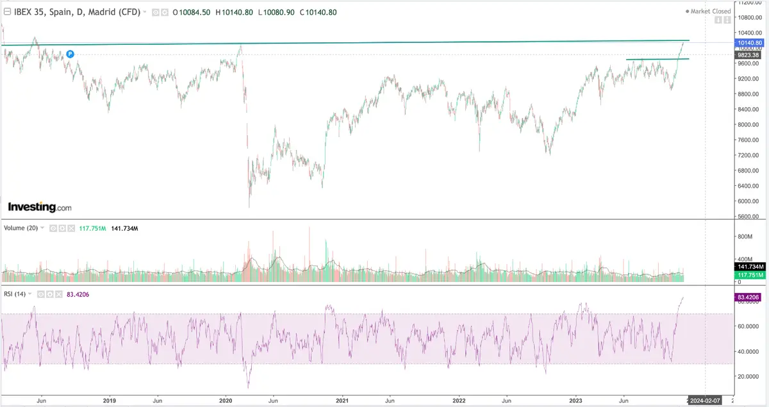The image size is (769, 407).
Task: Open the Volume (20) dropdown arrow
Action: [x=42, y=228]
